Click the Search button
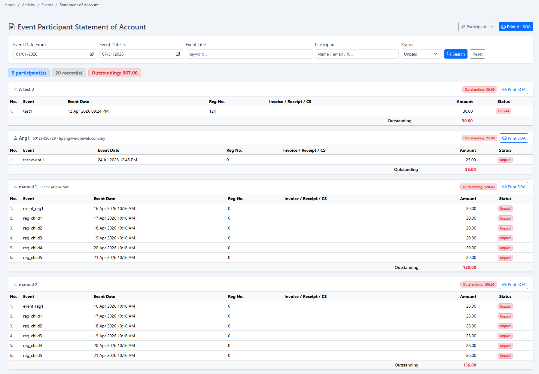This screenshot has height=374, width=539. point(456,54)
